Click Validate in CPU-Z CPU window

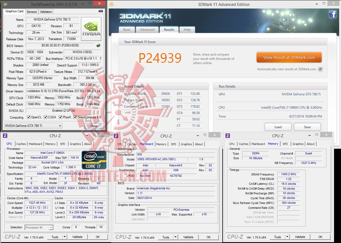tap(77, 237)
